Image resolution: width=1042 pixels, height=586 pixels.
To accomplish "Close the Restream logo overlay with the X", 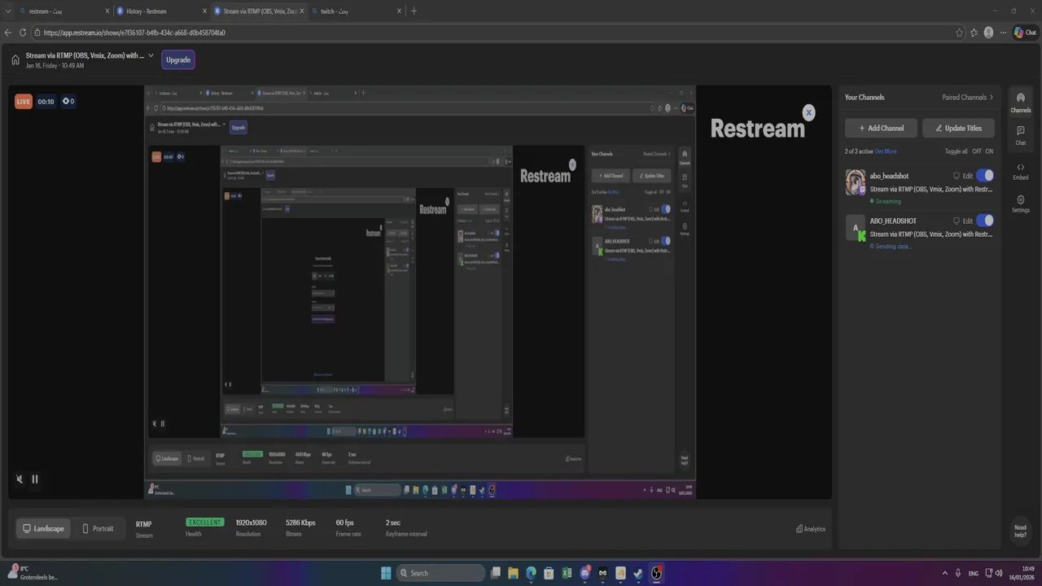I will 808,112.
